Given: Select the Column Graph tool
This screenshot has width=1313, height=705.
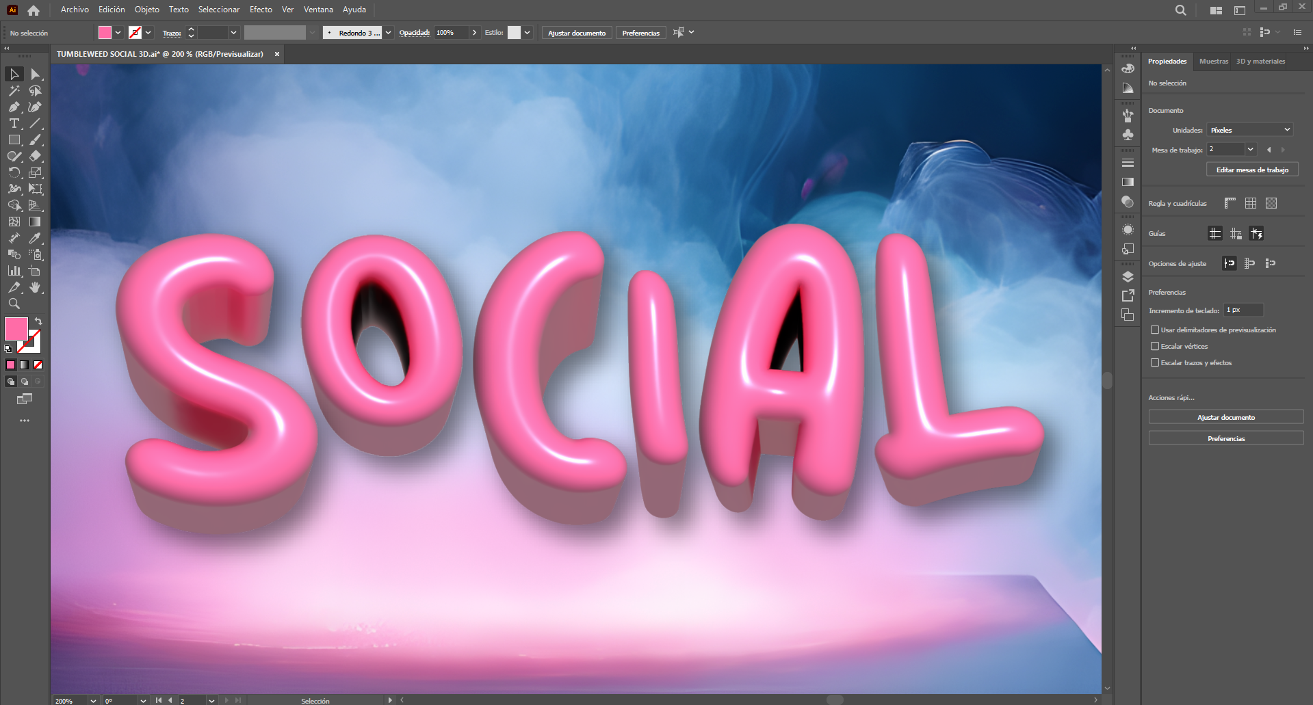Looking at the screenshot, I should tap(14, 271).
